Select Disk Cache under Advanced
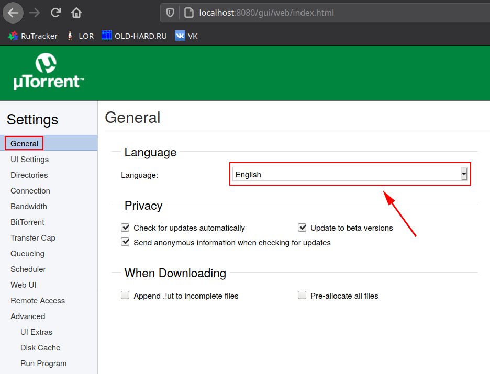 (x=40, y=348)
